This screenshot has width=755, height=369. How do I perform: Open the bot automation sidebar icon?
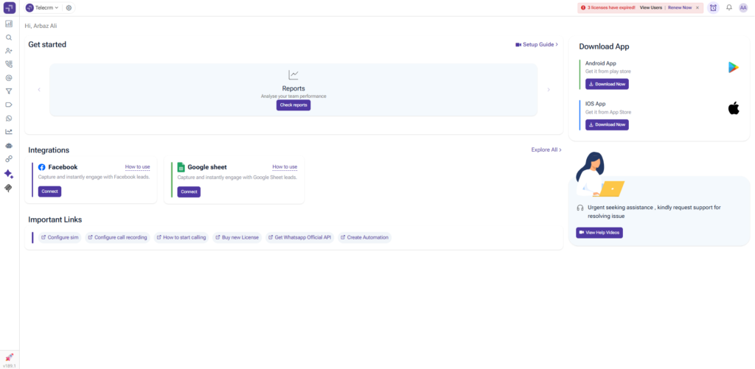[x=9, y=145]
